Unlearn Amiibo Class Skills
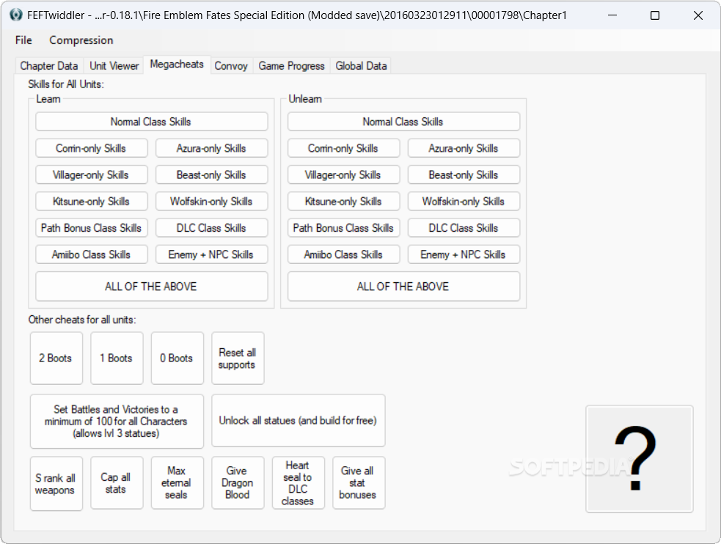The image size is (721, 544). (x=343, y=254)
